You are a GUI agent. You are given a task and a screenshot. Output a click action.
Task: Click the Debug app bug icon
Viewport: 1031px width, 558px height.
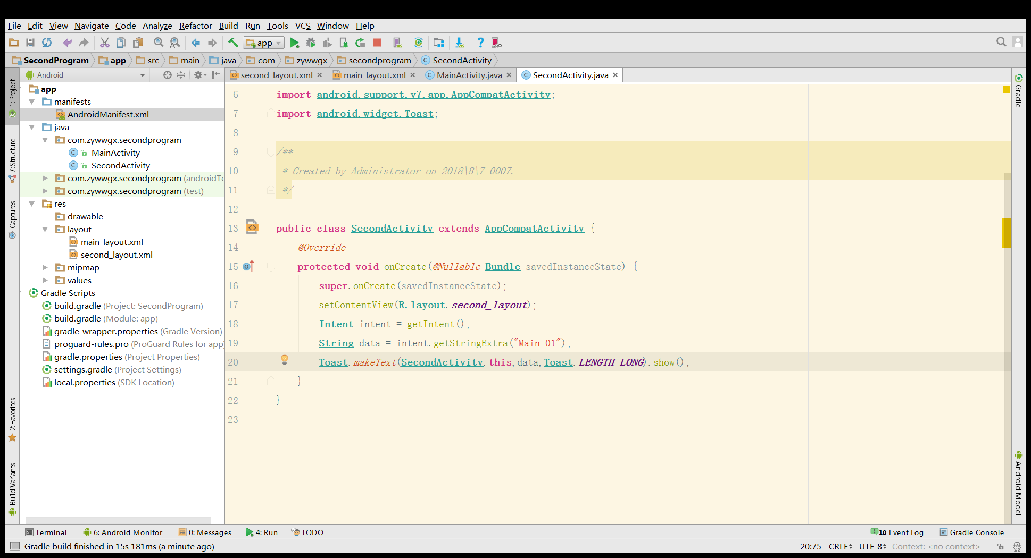tap(311, 43)
